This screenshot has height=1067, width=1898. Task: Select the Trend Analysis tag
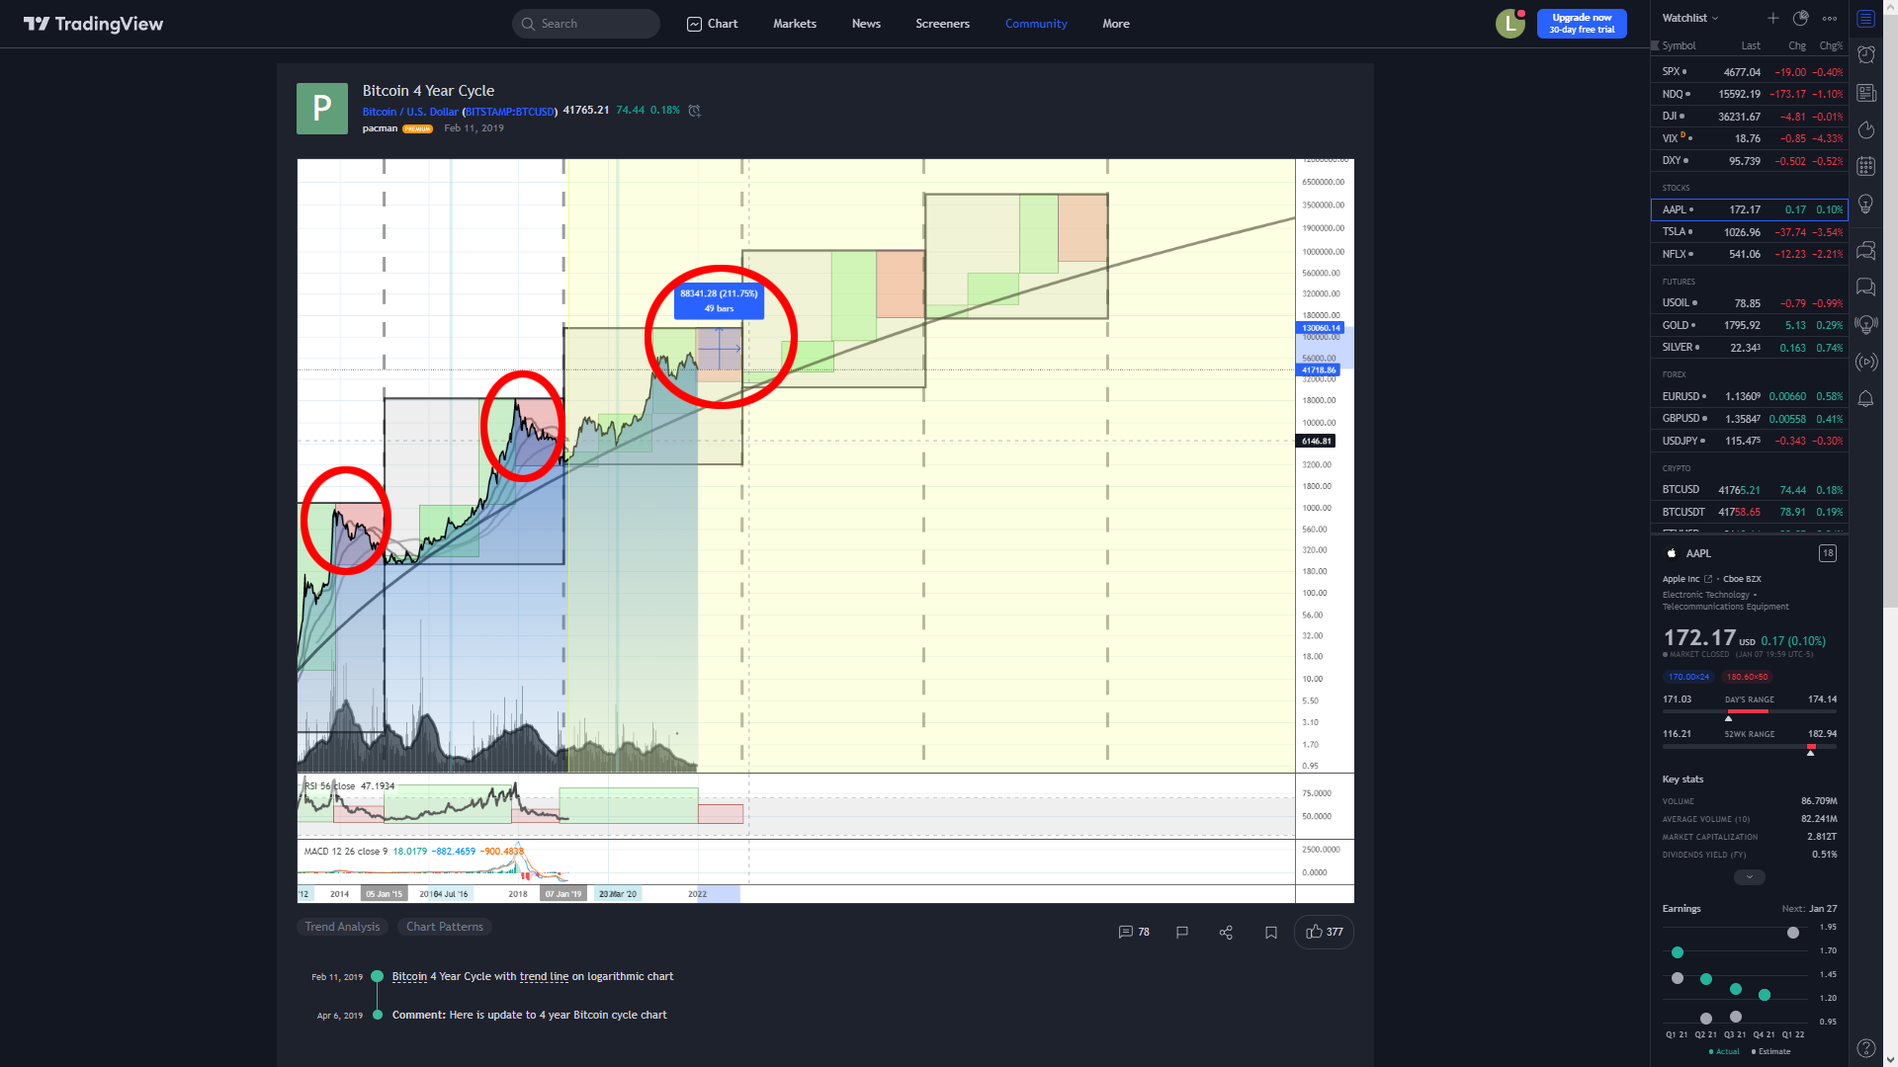pos(342,927)
